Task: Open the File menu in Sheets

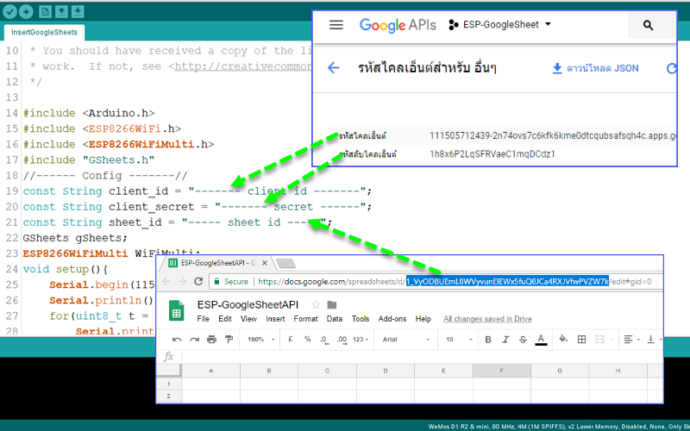Action: (203, 319)
